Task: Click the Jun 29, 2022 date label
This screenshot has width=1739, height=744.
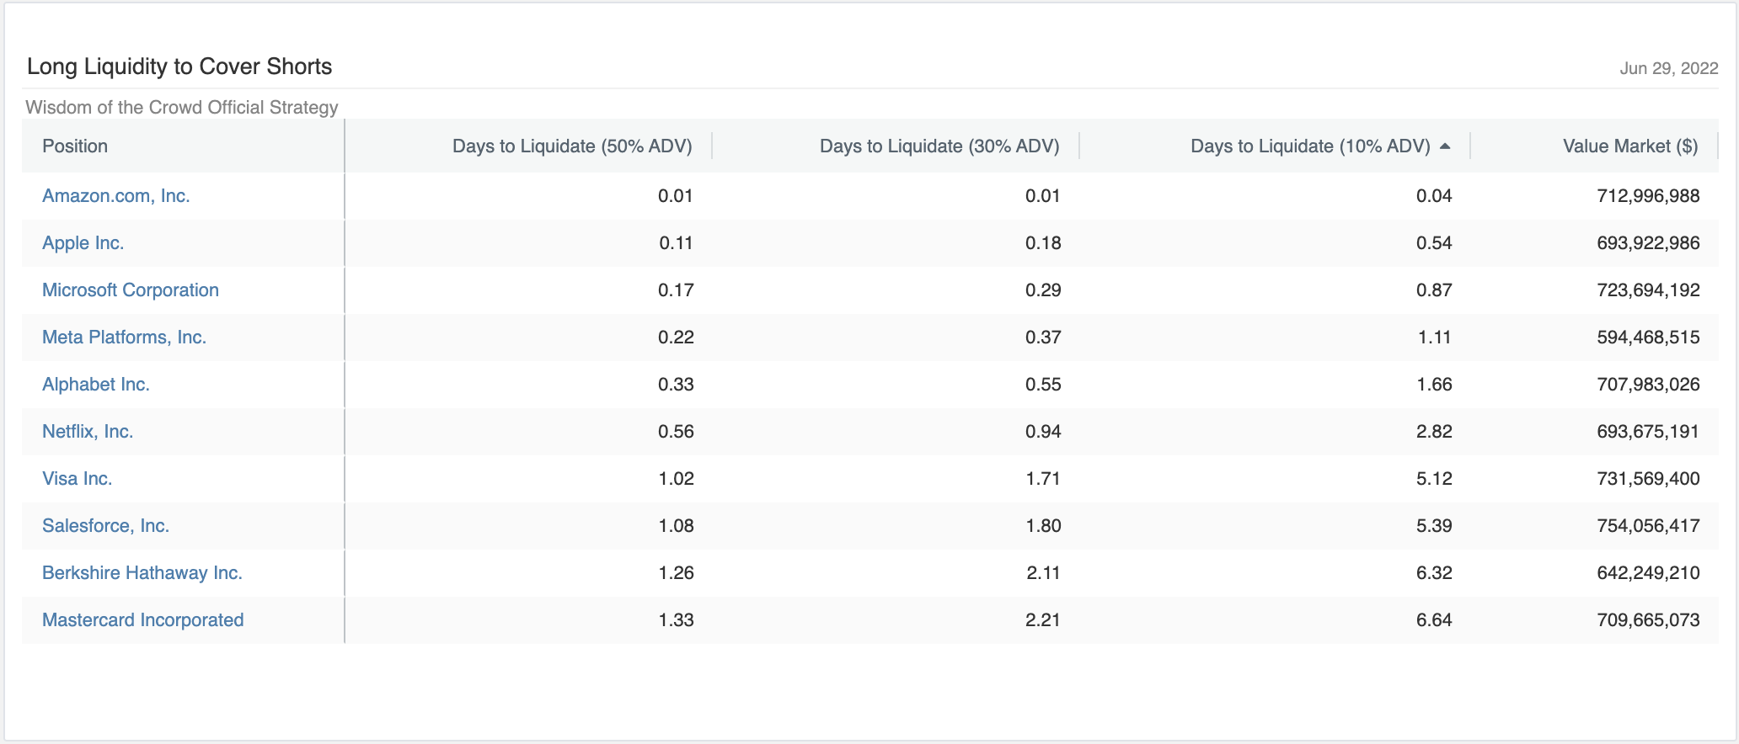Action: [x=1668, y=68]
